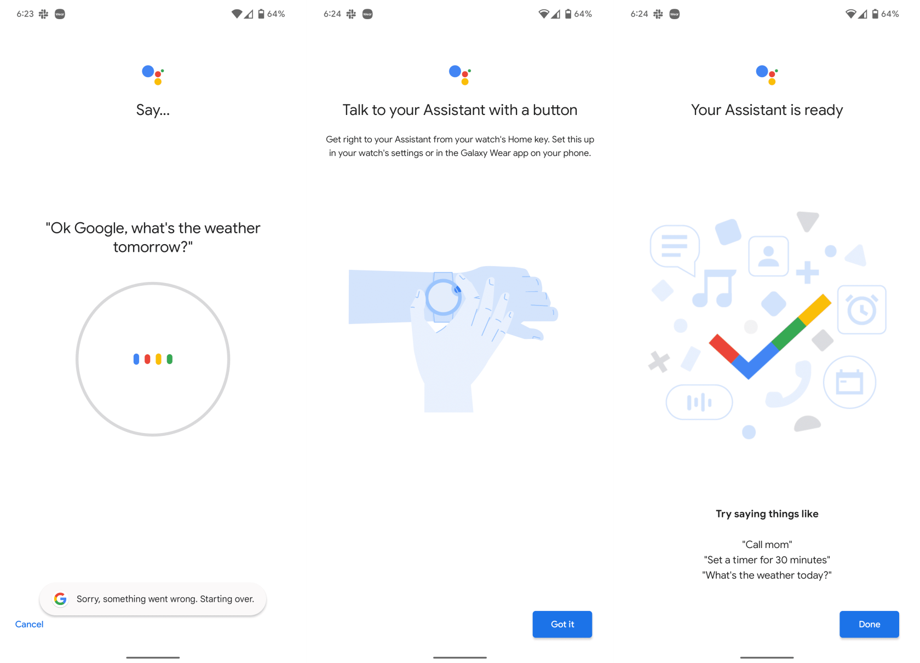The width and height of the screenshot is (920, 663).
Task: Tap the "Sorry, something went wrong" toast message
Action: [153, 599]
